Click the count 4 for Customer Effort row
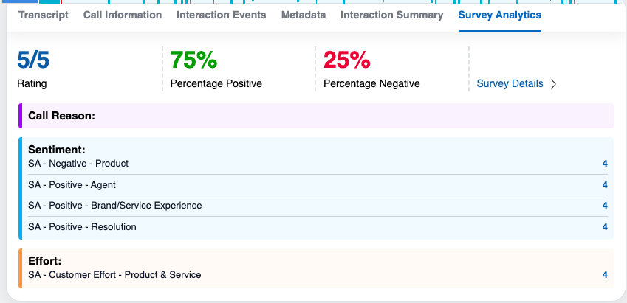This screenshot has width=627, height=303. click(x=605, y=275)
